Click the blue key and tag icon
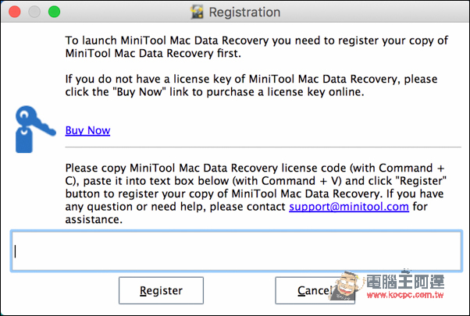This screenshot has height=316, width=470. (x=35, y=129)
